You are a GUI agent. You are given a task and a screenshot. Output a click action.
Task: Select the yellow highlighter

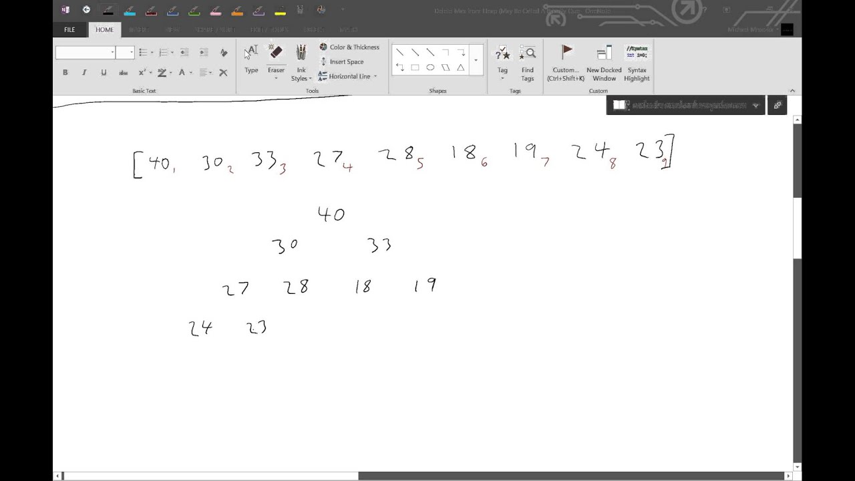(x=280, y=10)
